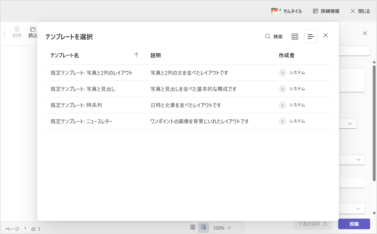377x234 pixels.
Task: Click システム avatar in ニュースレター row
Action: pos(283,121)
